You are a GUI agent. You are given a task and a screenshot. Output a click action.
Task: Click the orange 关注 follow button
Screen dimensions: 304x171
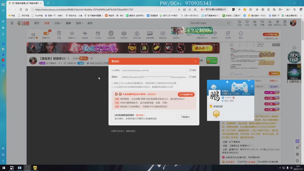click(x=84, y=59)
